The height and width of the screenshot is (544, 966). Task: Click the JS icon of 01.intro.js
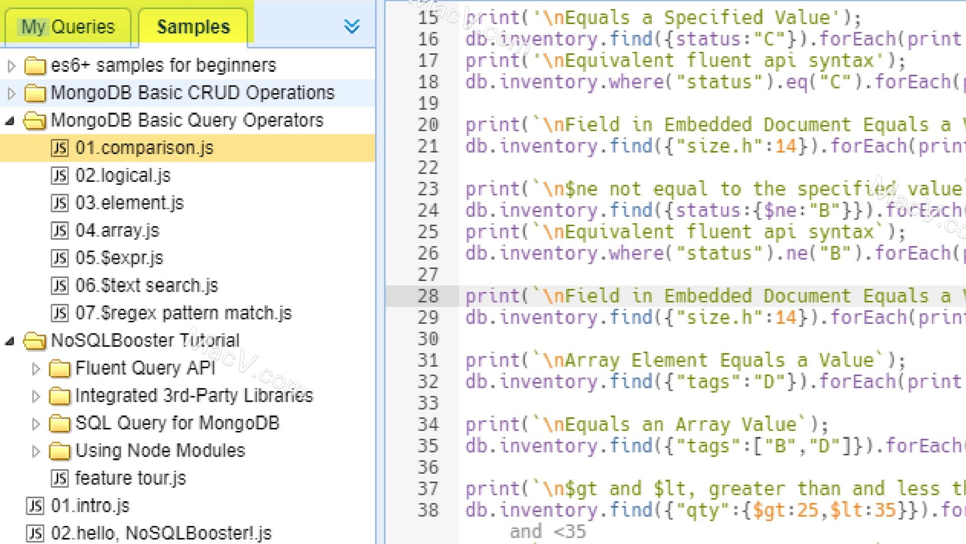(x=35, y=506)
